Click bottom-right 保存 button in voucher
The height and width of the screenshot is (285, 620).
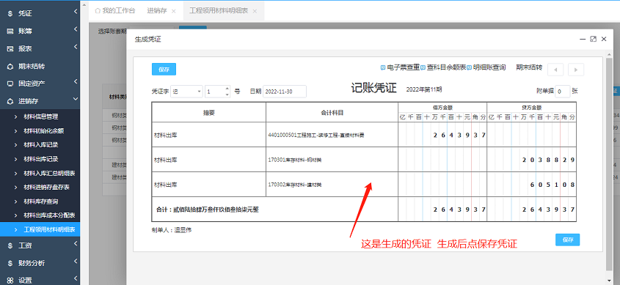(567, 240)
